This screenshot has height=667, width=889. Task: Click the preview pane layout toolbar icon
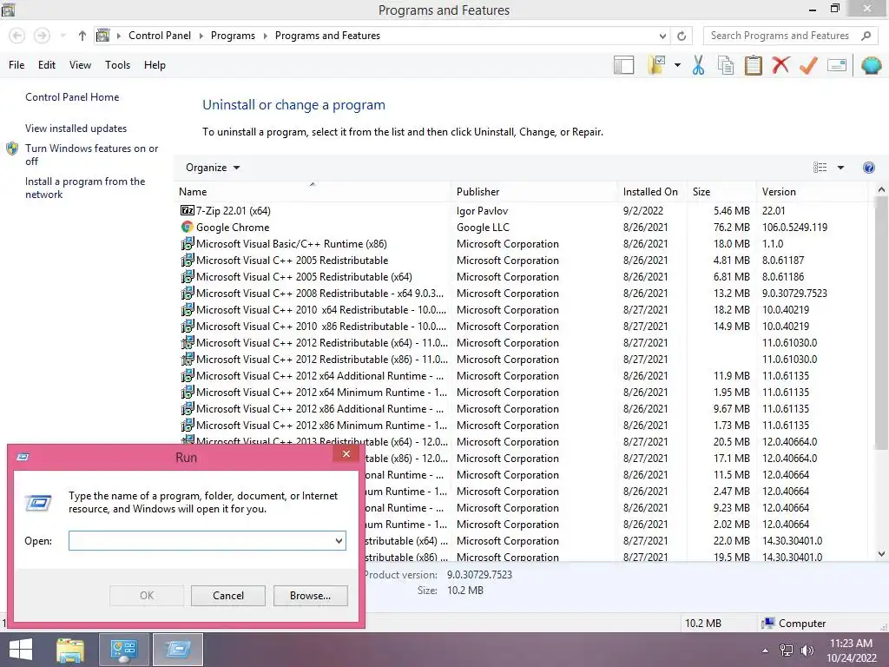(x=623, y=65)
